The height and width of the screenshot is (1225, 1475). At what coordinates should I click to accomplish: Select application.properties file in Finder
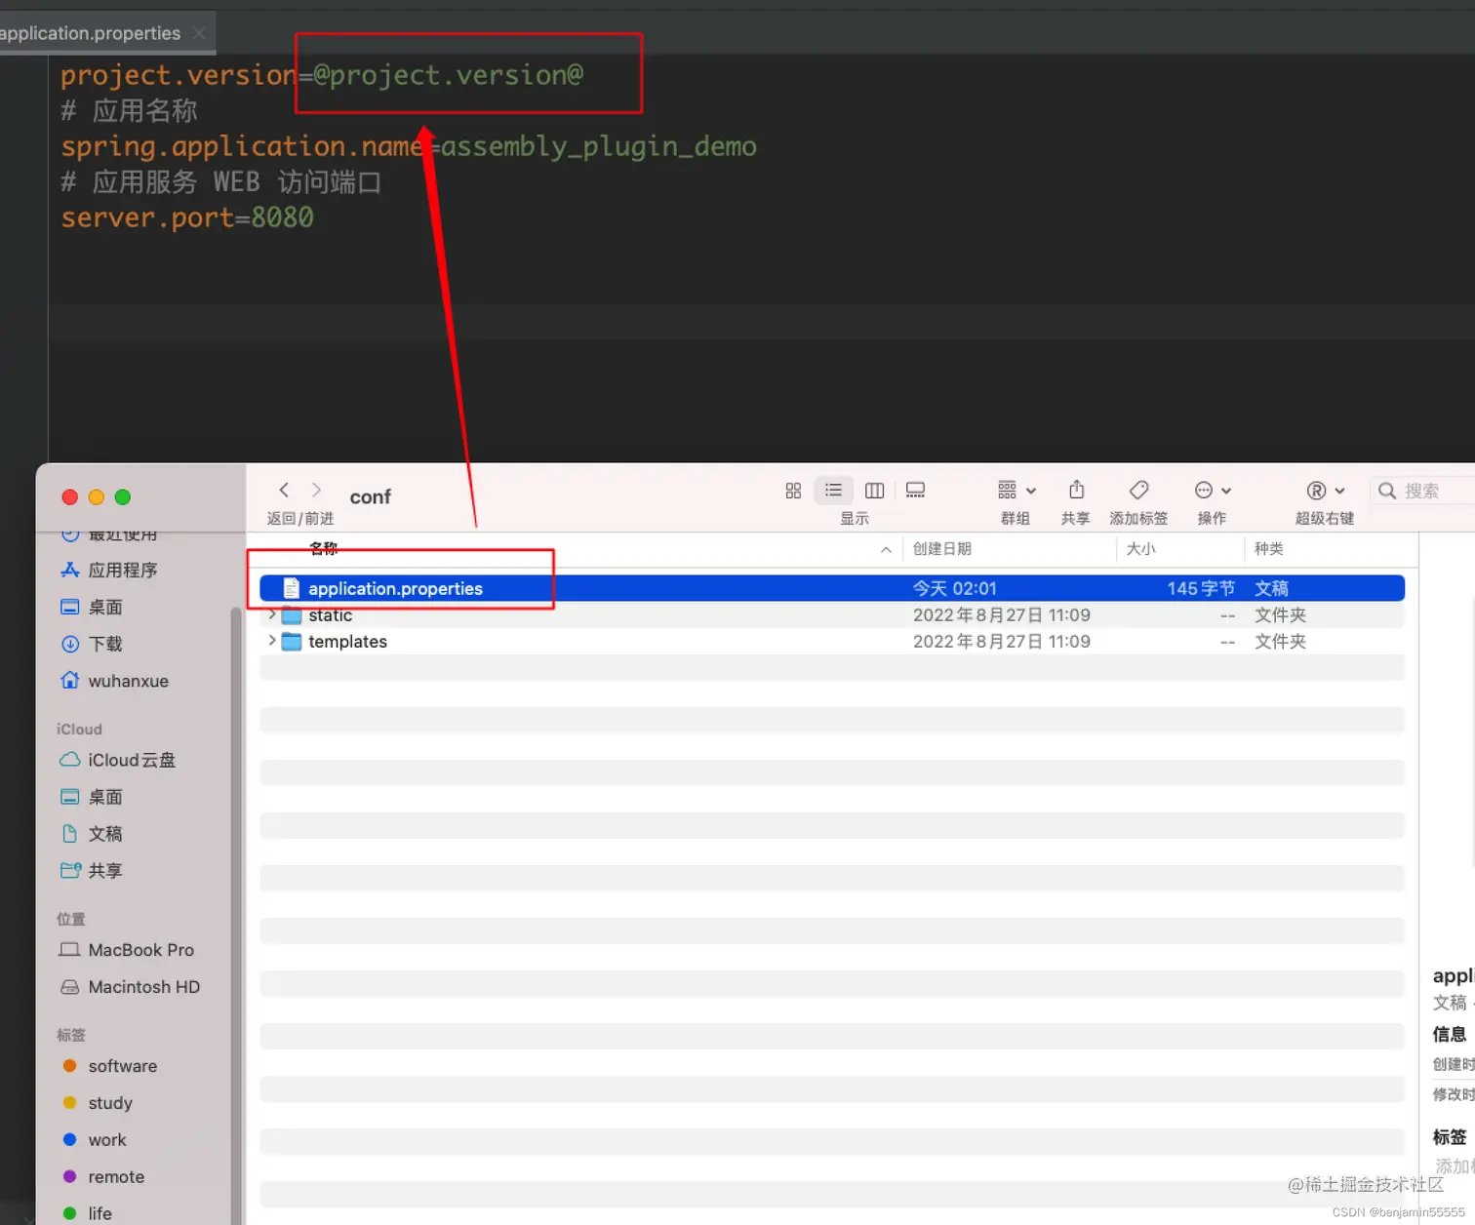[832, 588]
